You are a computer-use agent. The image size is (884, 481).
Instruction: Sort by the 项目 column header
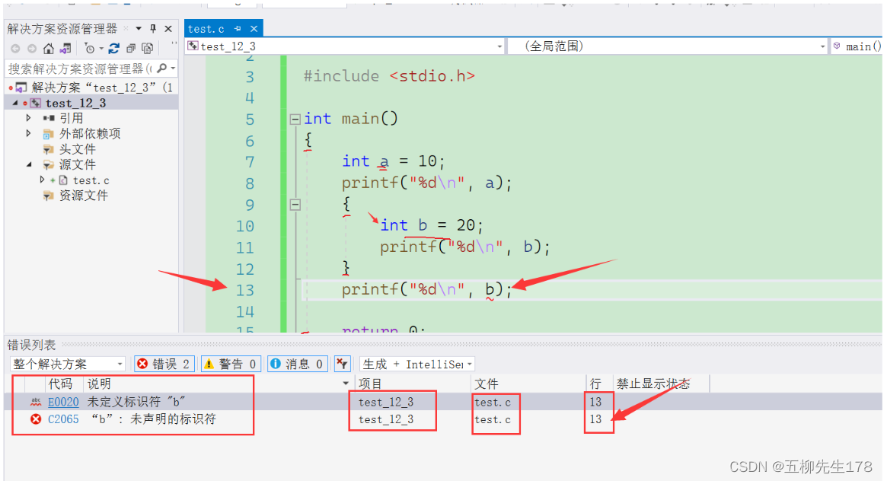tap(370, 384)
